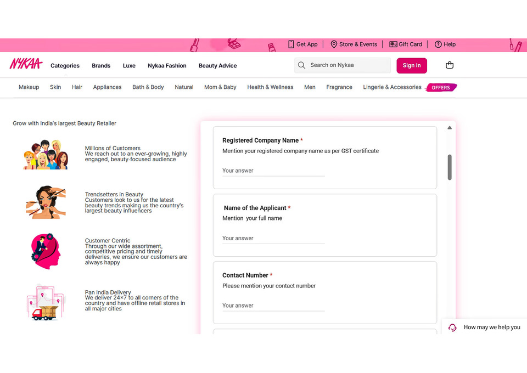Click 'How may we help you' chat text
527x373 pixels.
[492, 327]
